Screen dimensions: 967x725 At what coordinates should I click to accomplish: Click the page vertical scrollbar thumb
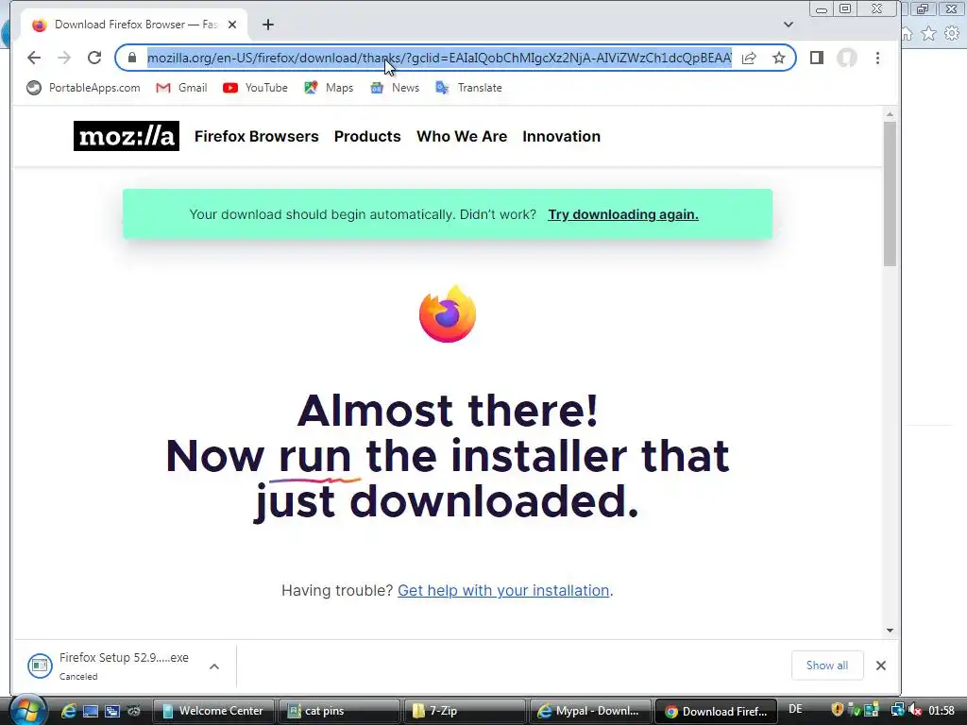point(890,194)
